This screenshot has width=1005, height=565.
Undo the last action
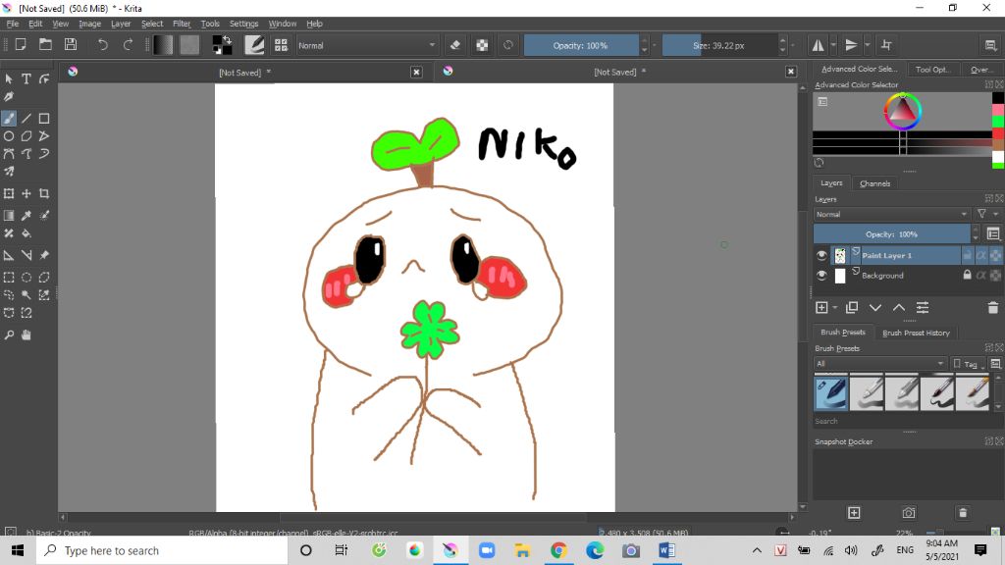click(x=102, y=45)
